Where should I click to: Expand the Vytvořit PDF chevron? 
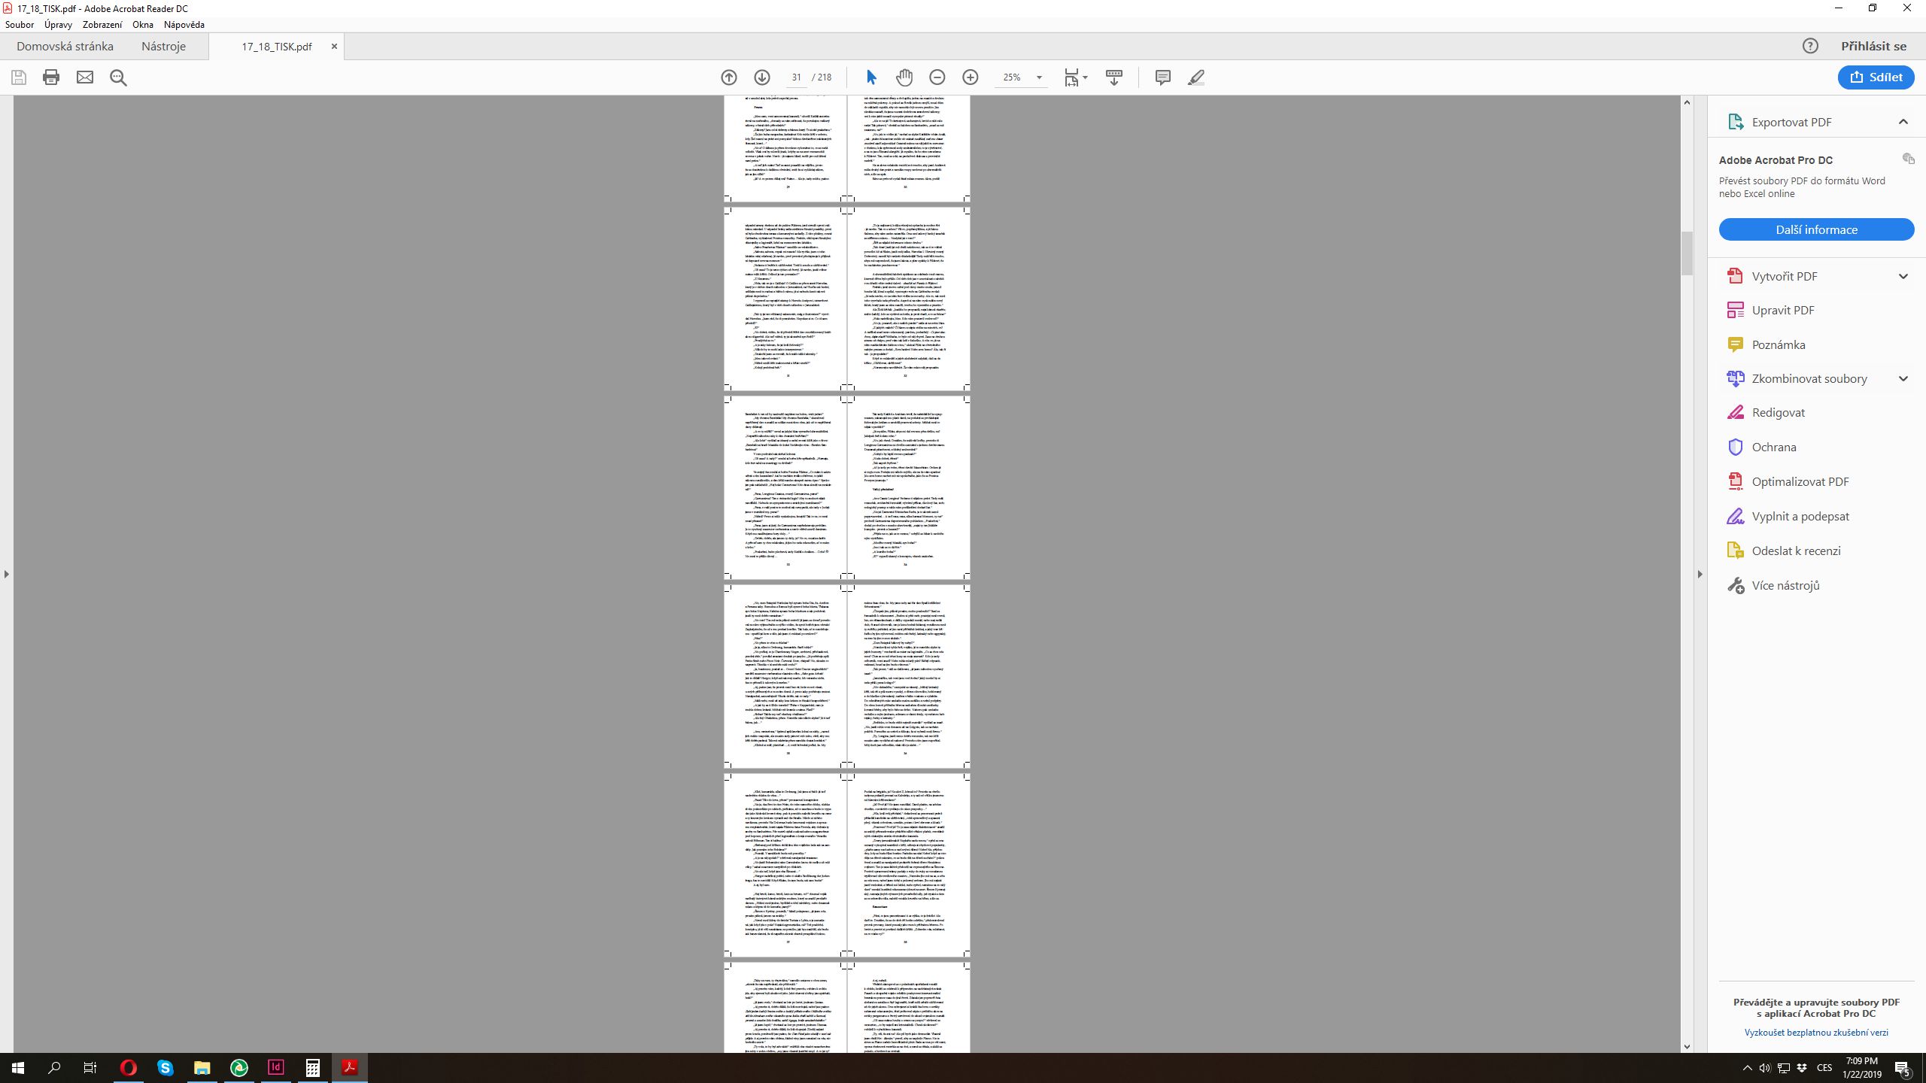(x=1903, y=276)
